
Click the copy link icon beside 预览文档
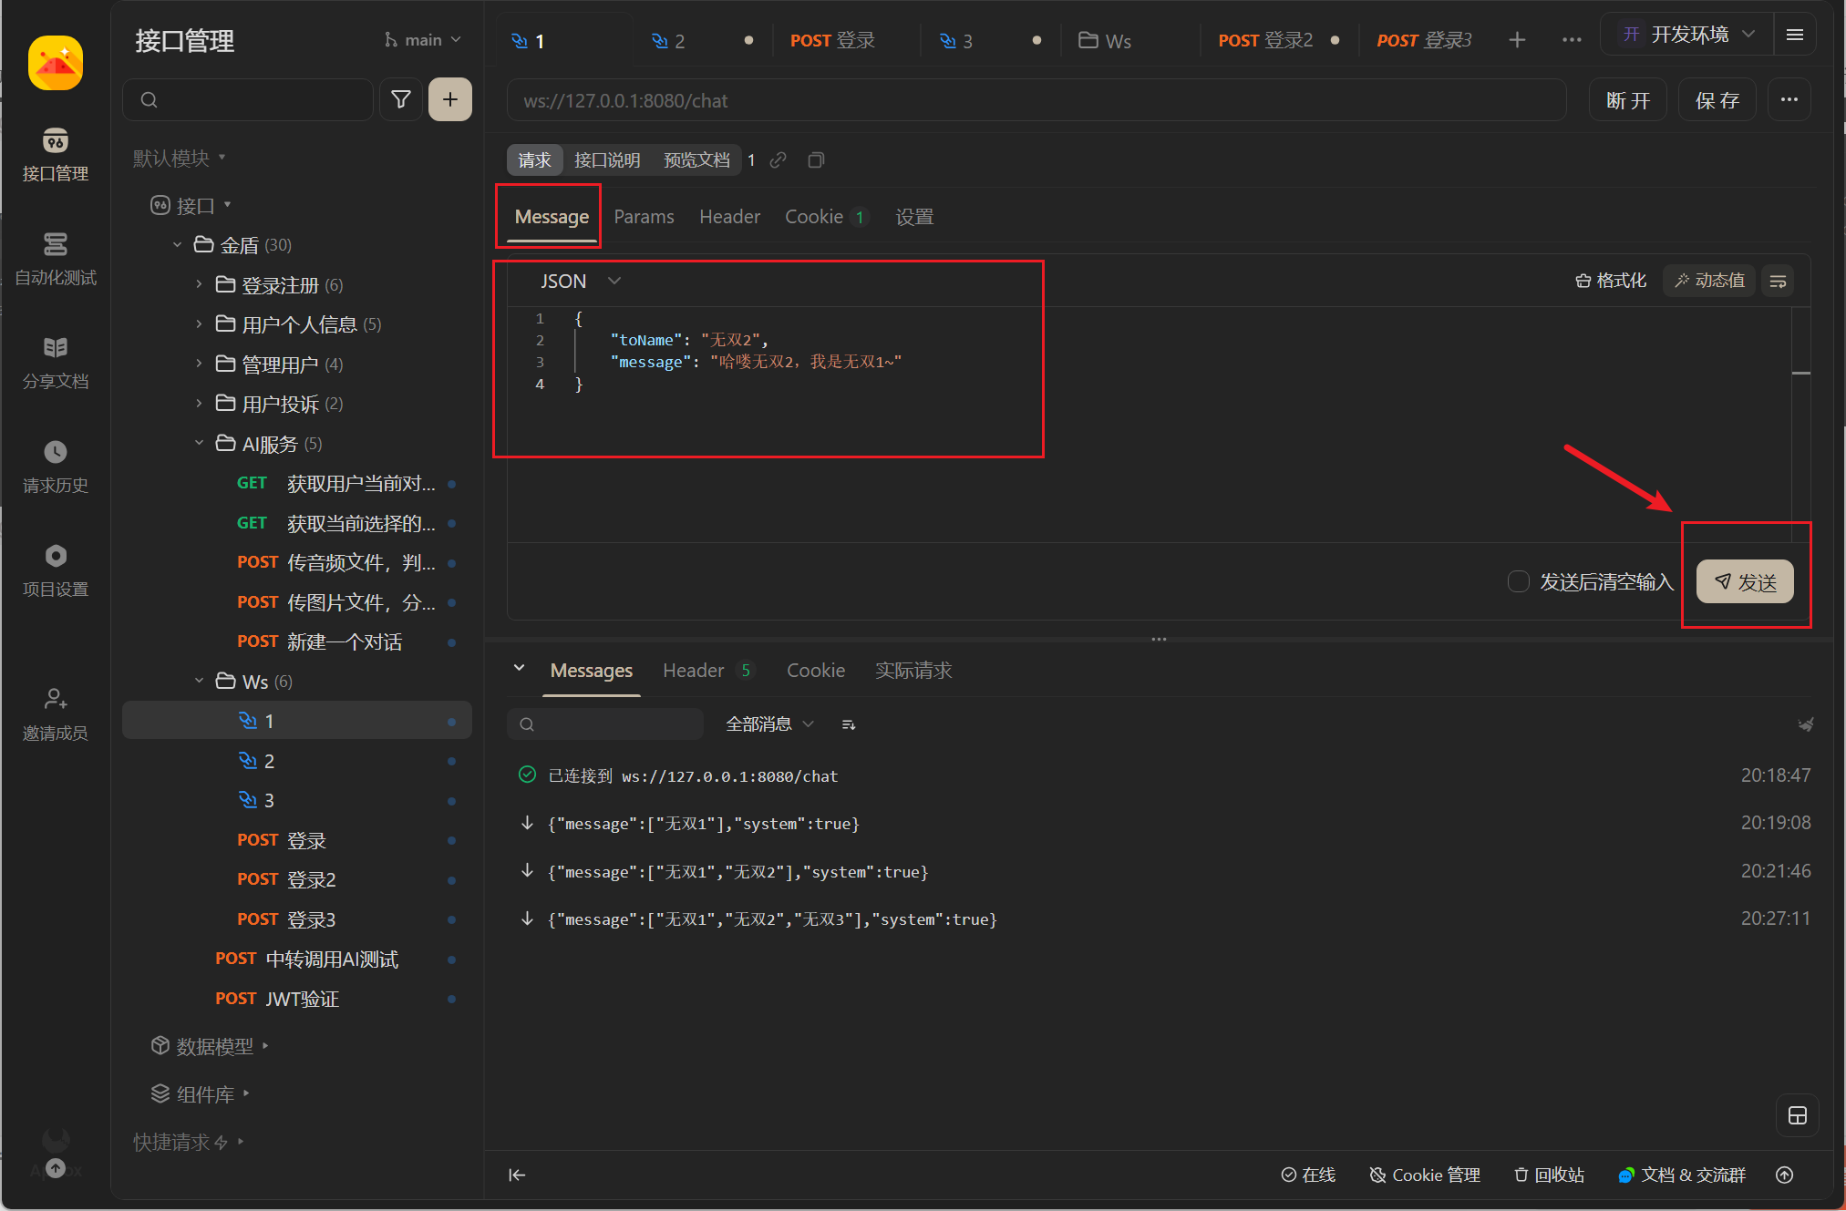click(778, 160)
